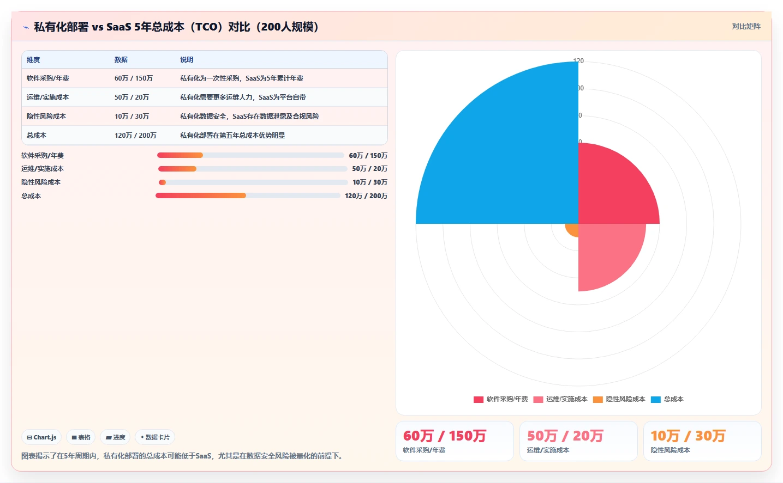This screenshot has width=783, height=483.
Task: Click the 10万 / 30万 data card
Action: click(702, 441)
